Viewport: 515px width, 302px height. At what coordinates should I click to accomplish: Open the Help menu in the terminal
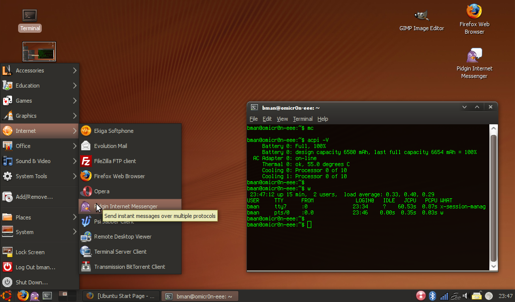click(x=322, y=119)
